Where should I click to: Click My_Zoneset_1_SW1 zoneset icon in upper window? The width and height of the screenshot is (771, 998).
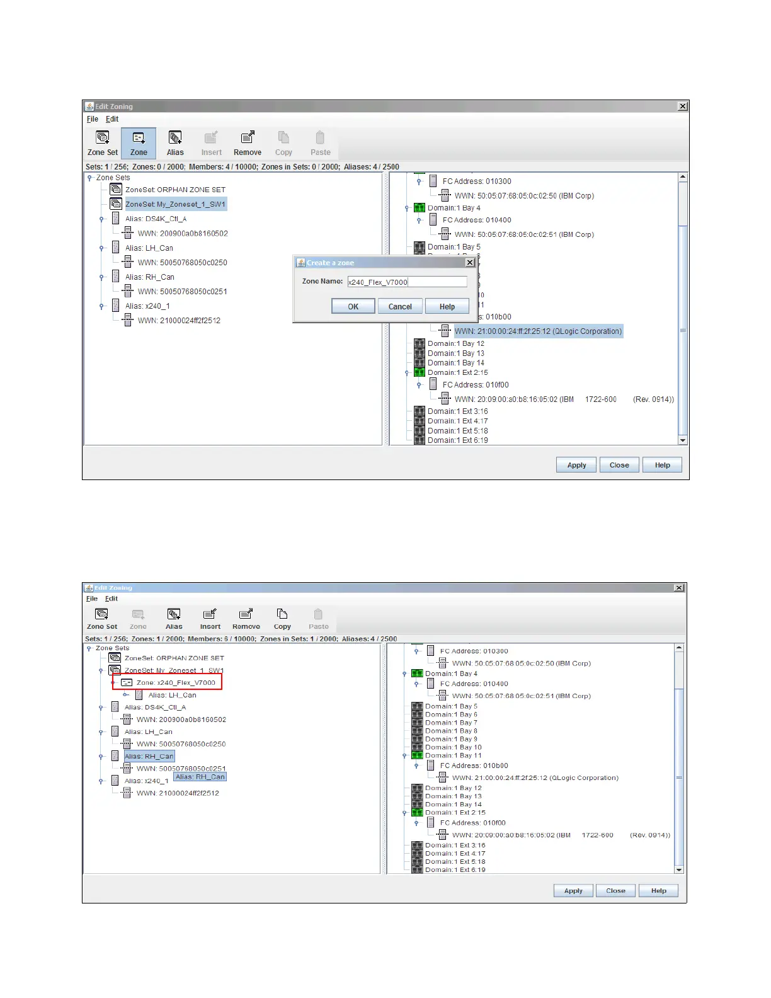(x=116, y=204)
